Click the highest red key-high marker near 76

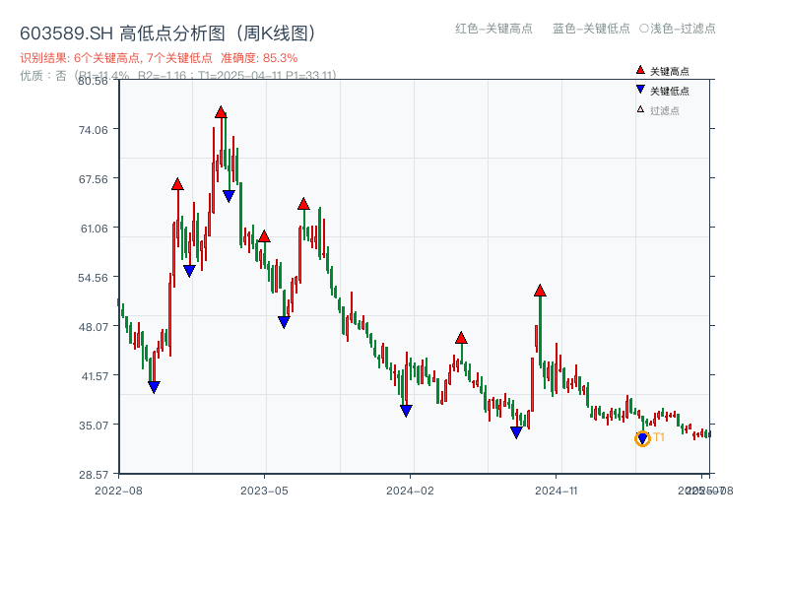tap(221, 112)
